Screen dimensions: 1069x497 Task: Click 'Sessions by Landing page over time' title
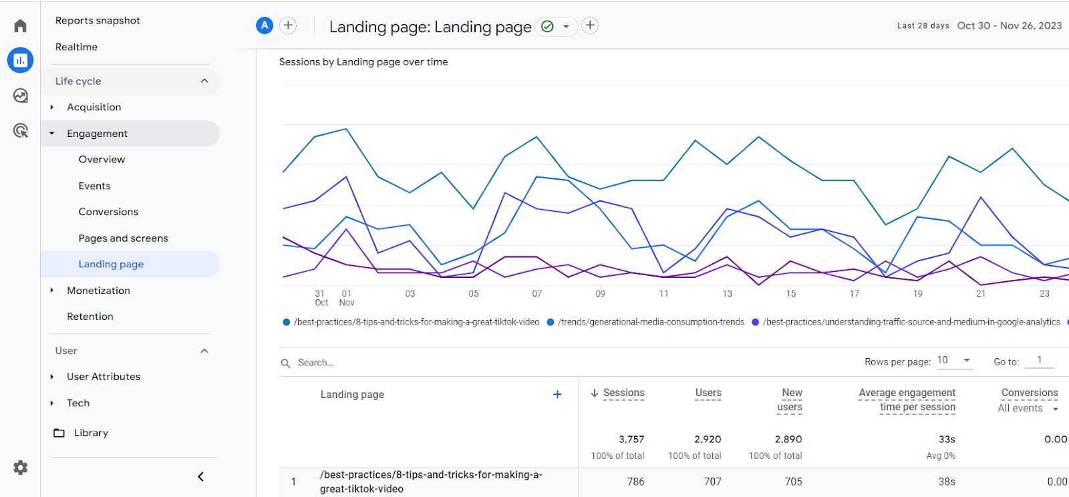click(x=363, y=62)
